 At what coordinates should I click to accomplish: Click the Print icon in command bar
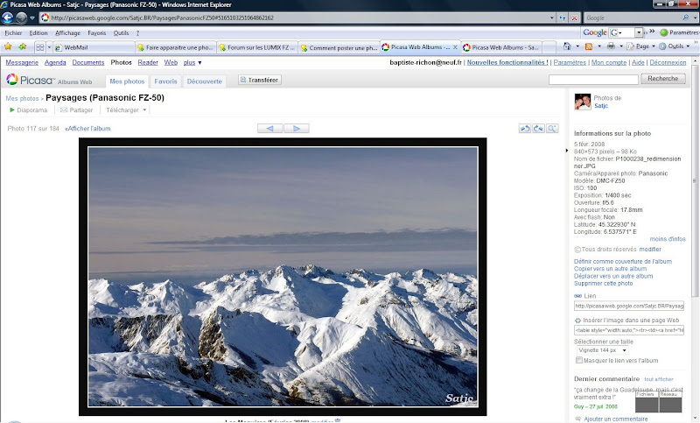point(611,46)
